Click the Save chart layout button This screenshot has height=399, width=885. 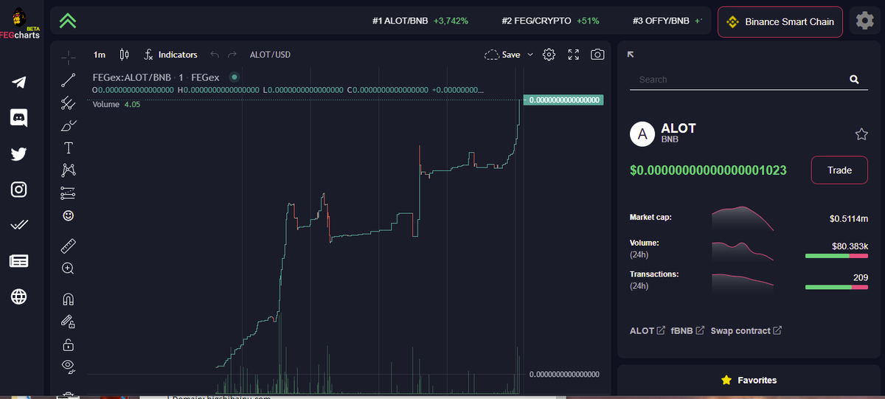tap(502, 55)
